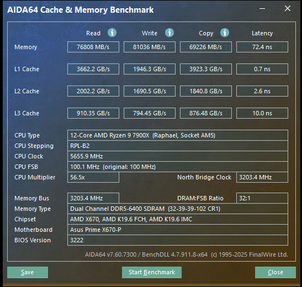Select the Memory Read 76808 MB/s field

tap(93, 47)
